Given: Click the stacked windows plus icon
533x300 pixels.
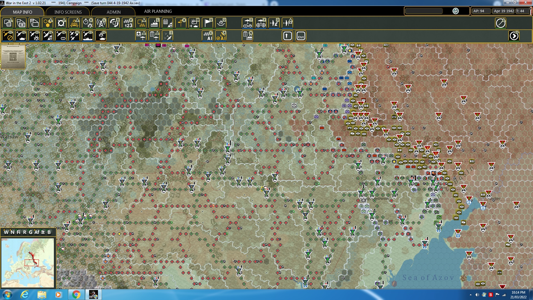Looking at the screenshot, I should [x=21, y=23].
